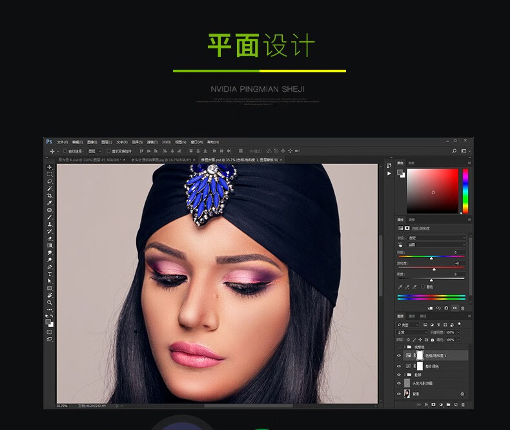Select the Brush tool
This screenshot has width=510, height=430.
click(x=50, y=217)
